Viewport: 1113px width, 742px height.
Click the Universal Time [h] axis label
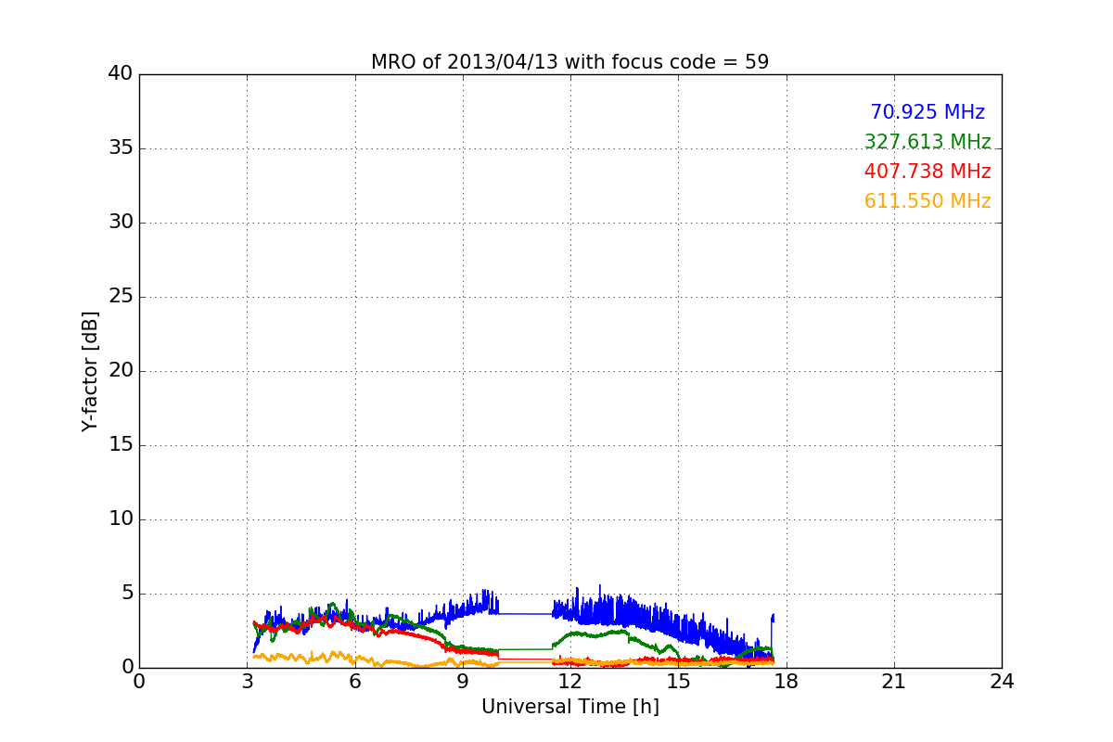[569, 707]
